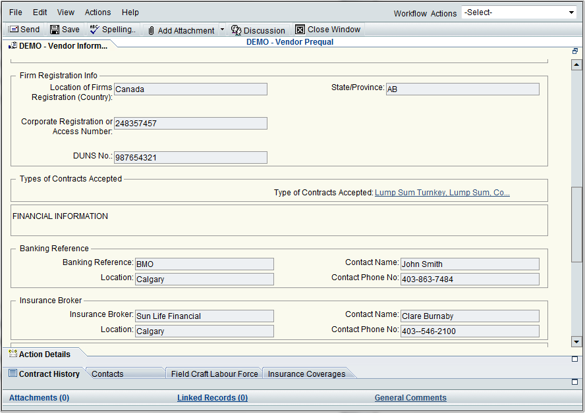Screen dimensions: 585x413
Task: Expand the Add Attachment dropdown arrow
Action: pos(222,30)
